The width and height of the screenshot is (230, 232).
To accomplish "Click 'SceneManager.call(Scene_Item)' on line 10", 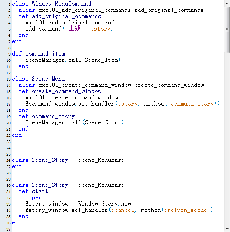I will pyautogui.click(x=73, y=60).
